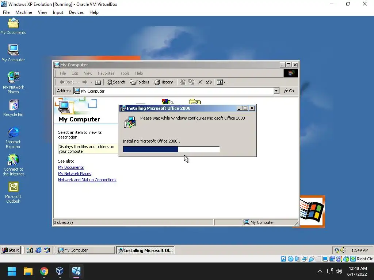The height and width of the screenshot is (280, 374).
Task: Click the Forward arrow button
Action: click(85, 82)
